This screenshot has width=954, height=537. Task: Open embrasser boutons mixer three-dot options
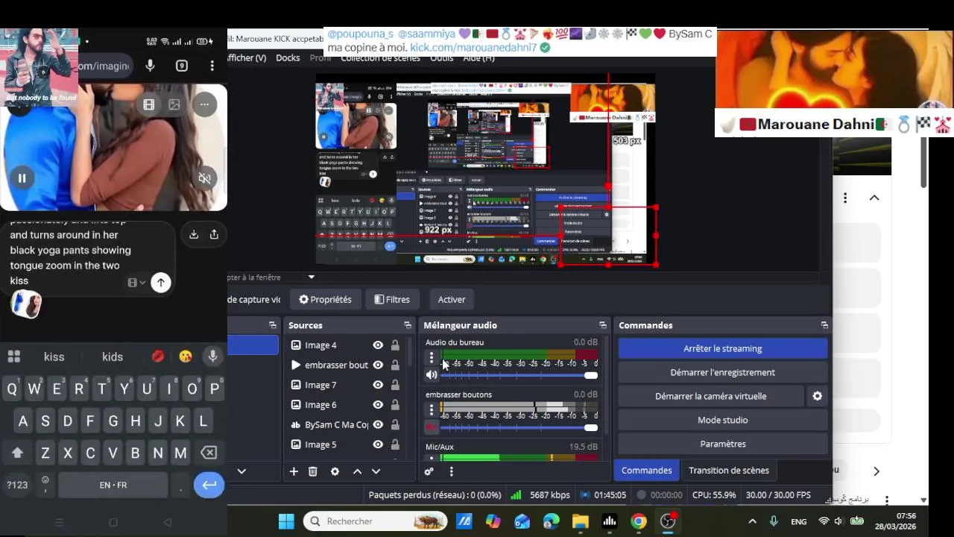[x=431, y=410]
